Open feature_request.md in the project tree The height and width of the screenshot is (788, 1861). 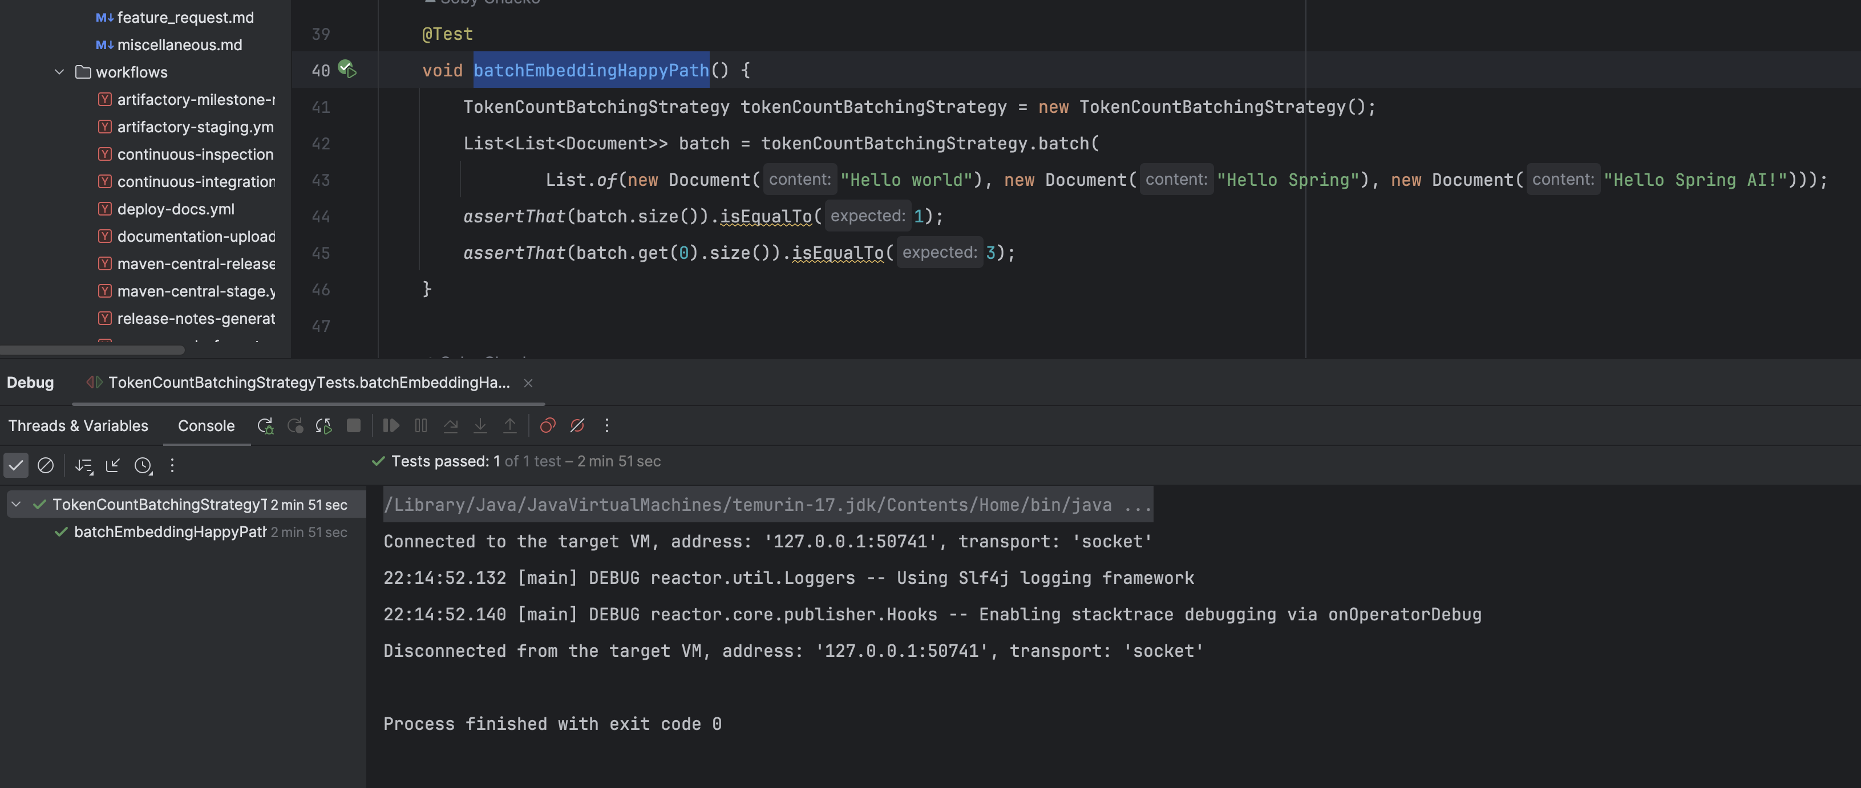[x=185, y=17]
